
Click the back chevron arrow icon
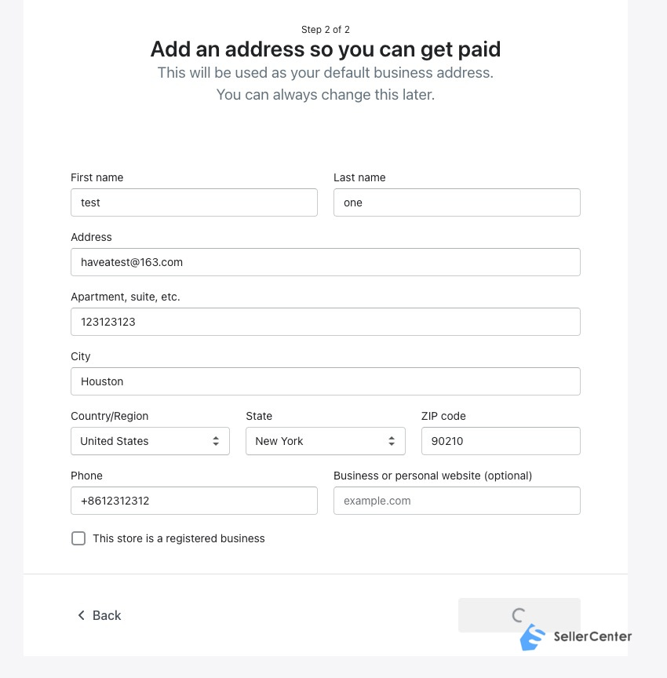pyautogui.click(x=82, y=615)
